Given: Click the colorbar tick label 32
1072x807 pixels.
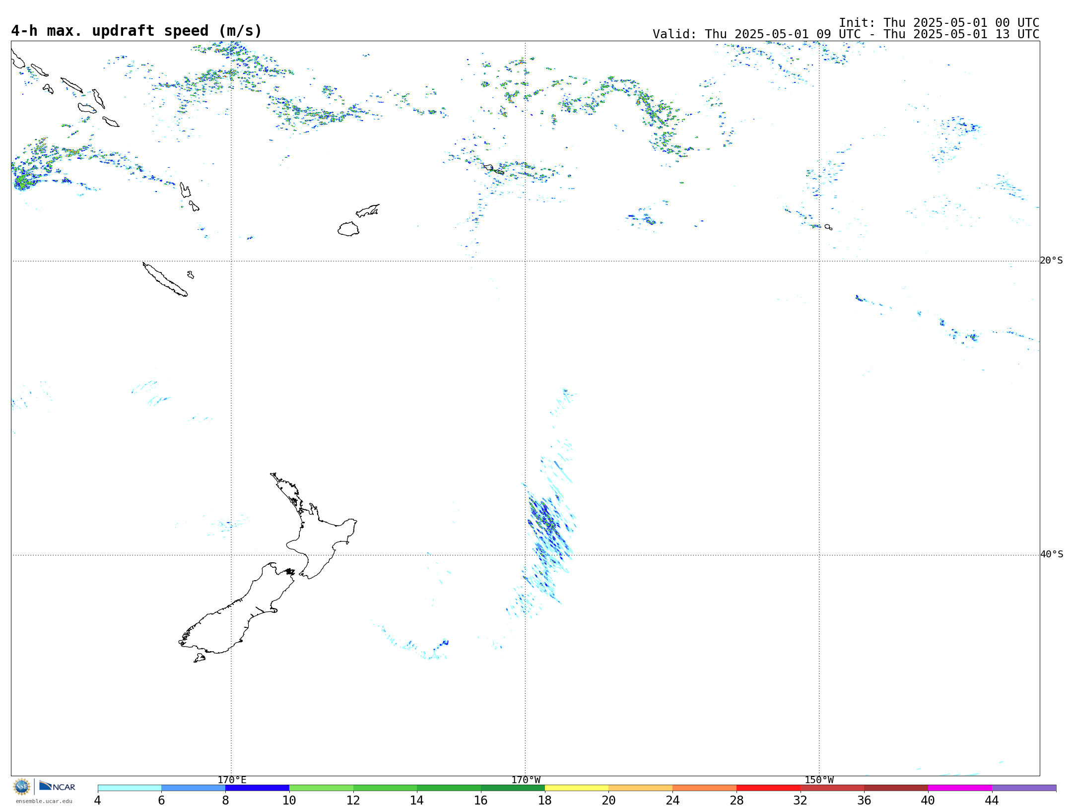Looking at the screenshot, I should (x=801, y=801).
